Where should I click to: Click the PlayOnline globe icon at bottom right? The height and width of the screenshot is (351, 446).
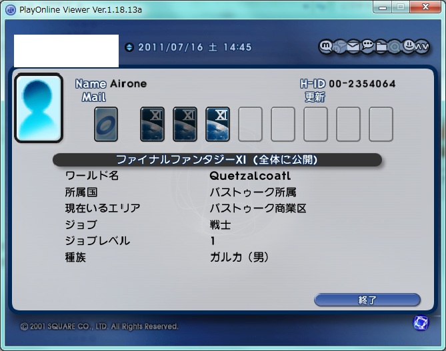(x=421, y=323)
